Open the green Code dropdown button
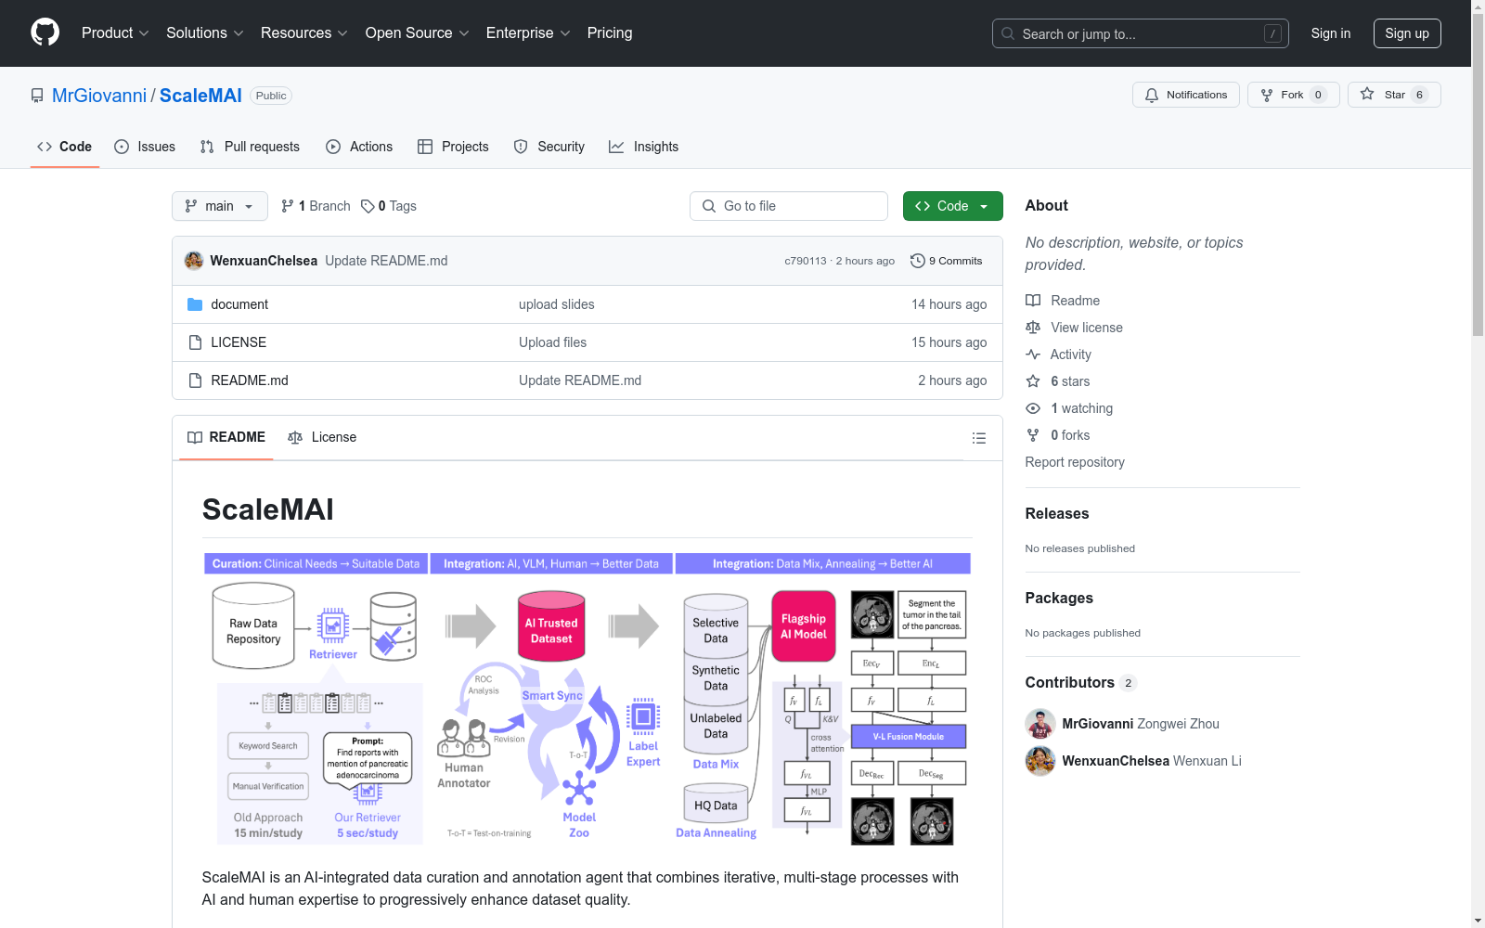Image resolution: width=1485 pixels, height=928 pixels. [952, 206]
